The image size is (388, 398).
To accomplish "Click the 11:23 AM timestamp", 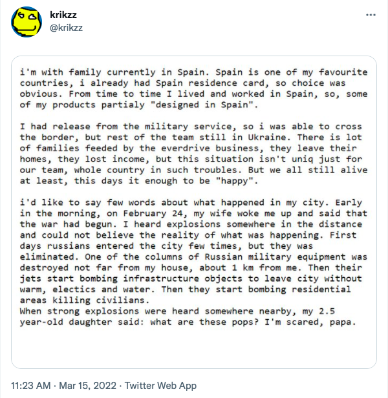I will (31, 386).
